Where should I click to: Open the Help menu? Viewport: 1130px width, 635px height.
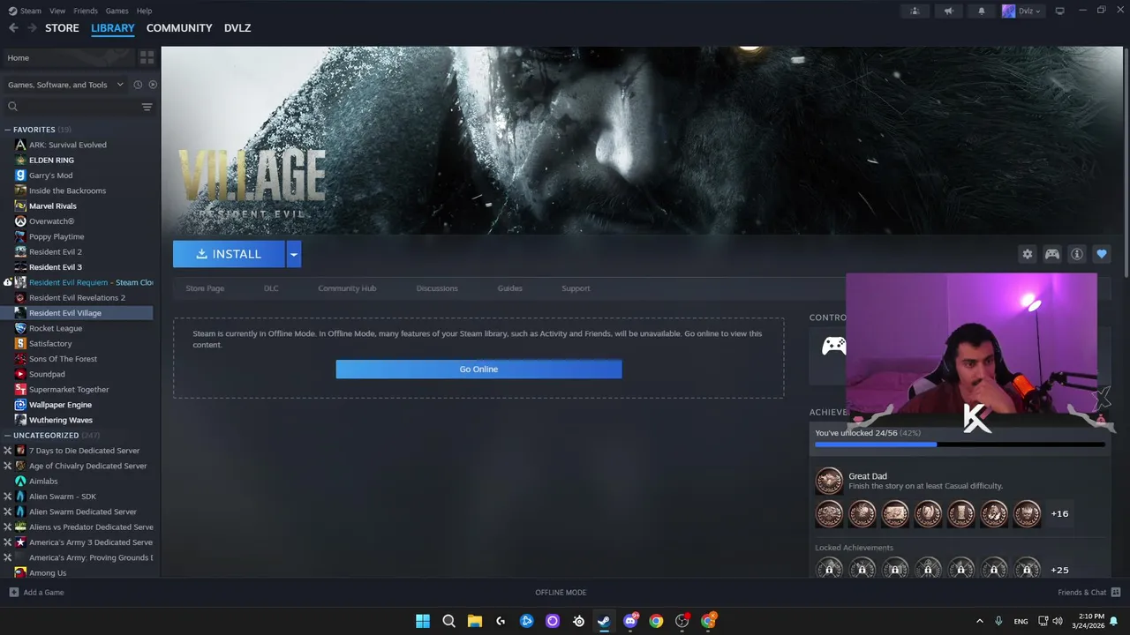pyautogui.click(x=144, y=11)
